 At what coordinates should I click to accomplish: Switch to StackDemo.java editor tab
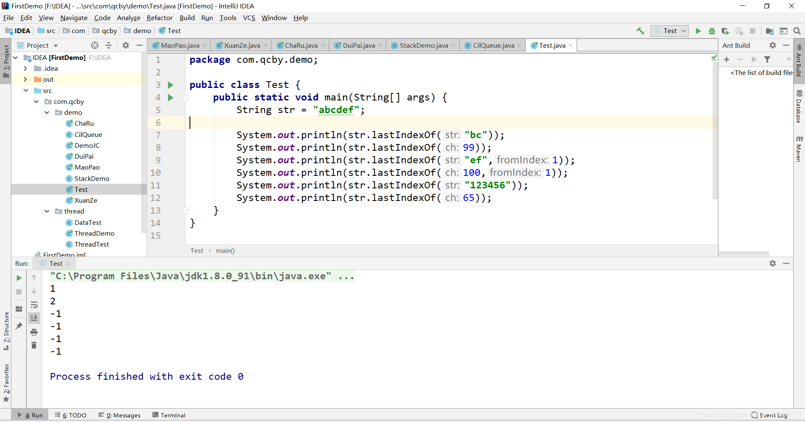tap(423, 45)
